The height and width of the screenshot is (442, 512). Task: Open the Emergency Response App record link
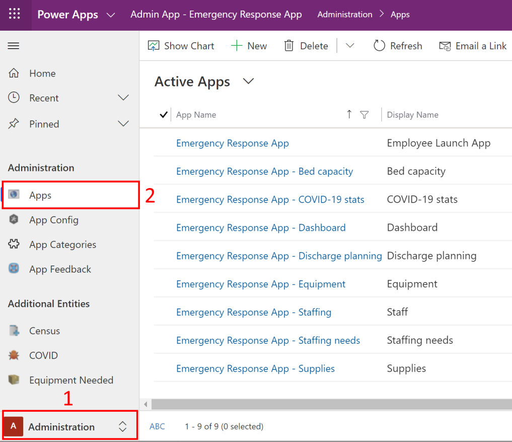(233, 143)
